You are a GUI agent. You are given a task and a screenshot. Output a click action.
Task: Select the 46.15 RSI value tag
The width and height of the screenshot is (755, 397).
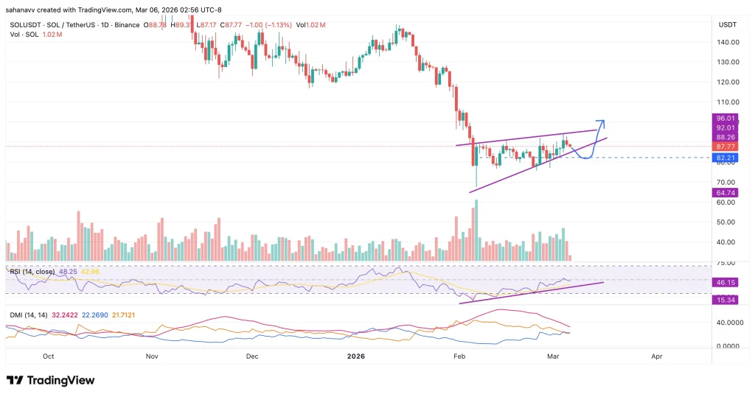(x=723, y=281)
